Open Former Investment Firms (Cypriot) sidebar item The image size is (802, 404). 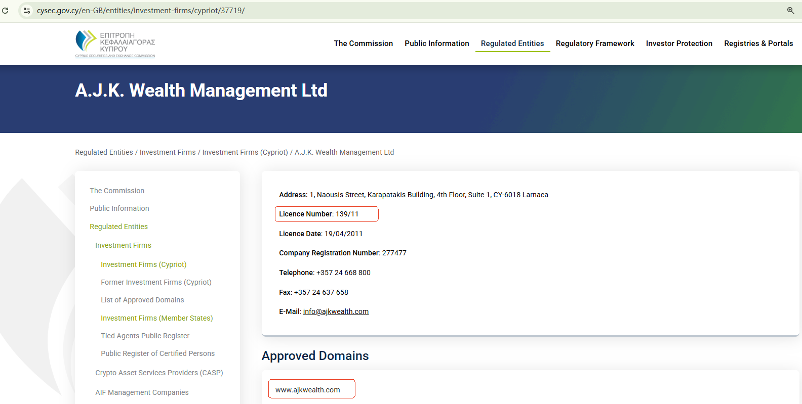(x=156, y=282)
